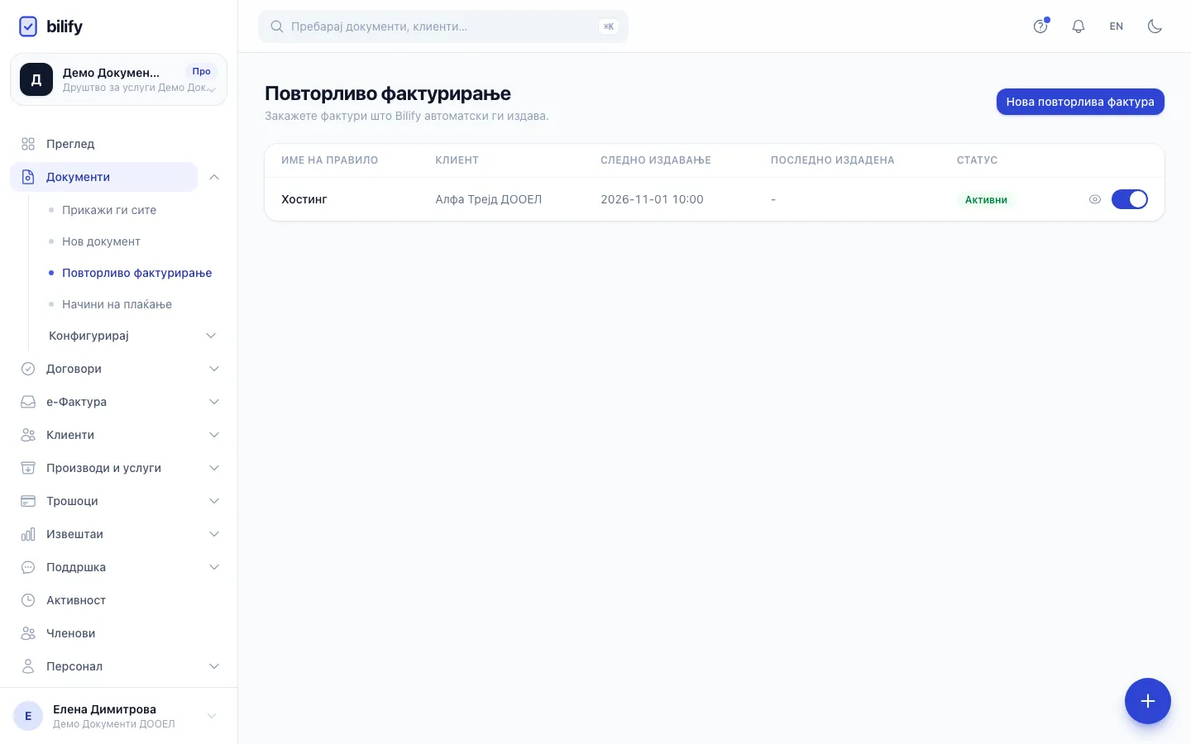
Task: Click the 2026-11-01 10:00 next issue date
Action: [x=652, y=199]
